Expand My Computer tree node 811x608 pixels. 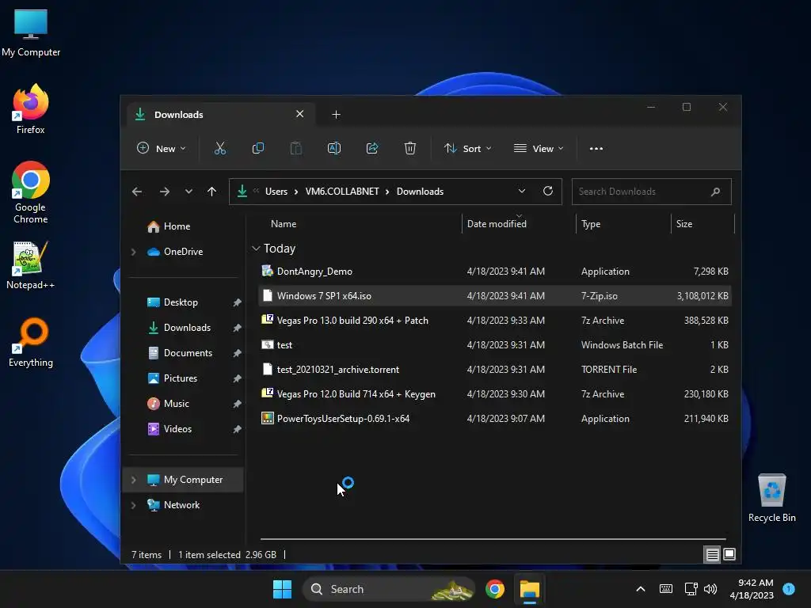pyautogui.click(x=133, y=480)
